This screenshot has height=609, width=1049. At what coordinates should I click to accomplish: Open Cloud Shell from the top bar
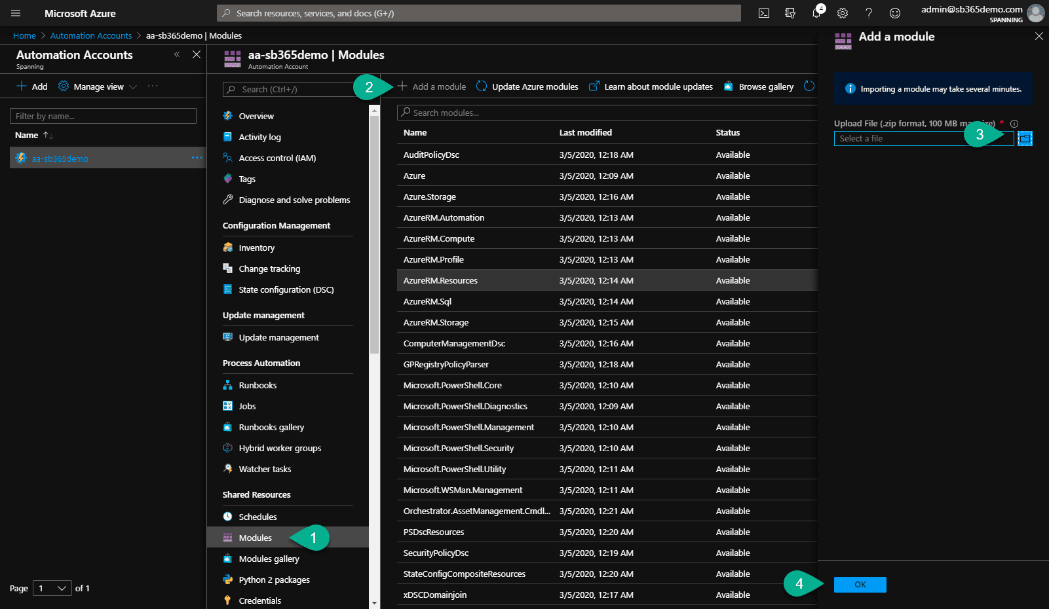[763, 12]
